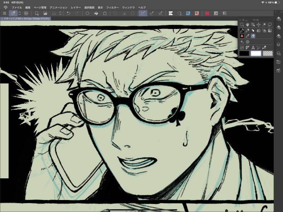Screen dimensions: 283x212
Task: Select the Pencil tool
Action: [x=247, y=30]
